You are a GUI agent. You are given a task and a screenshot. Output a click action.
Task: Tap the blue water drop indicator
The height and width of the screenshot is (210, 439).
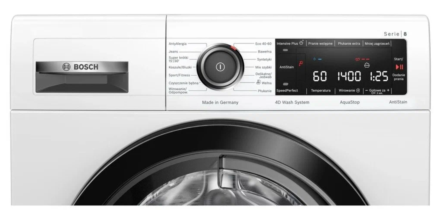315,59
